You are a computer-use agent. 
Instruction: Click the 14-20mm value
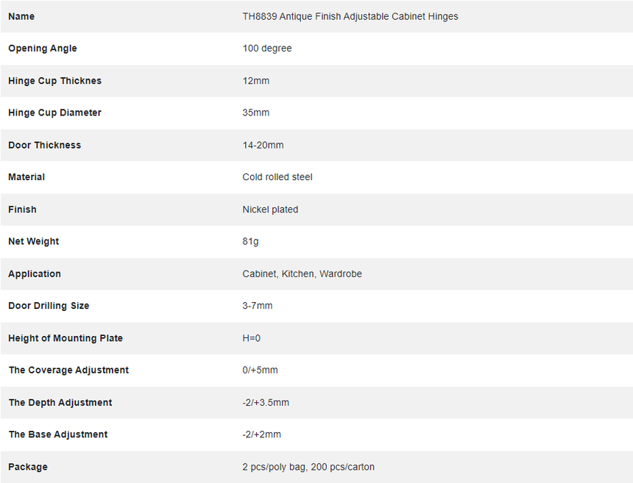[263, 145]
